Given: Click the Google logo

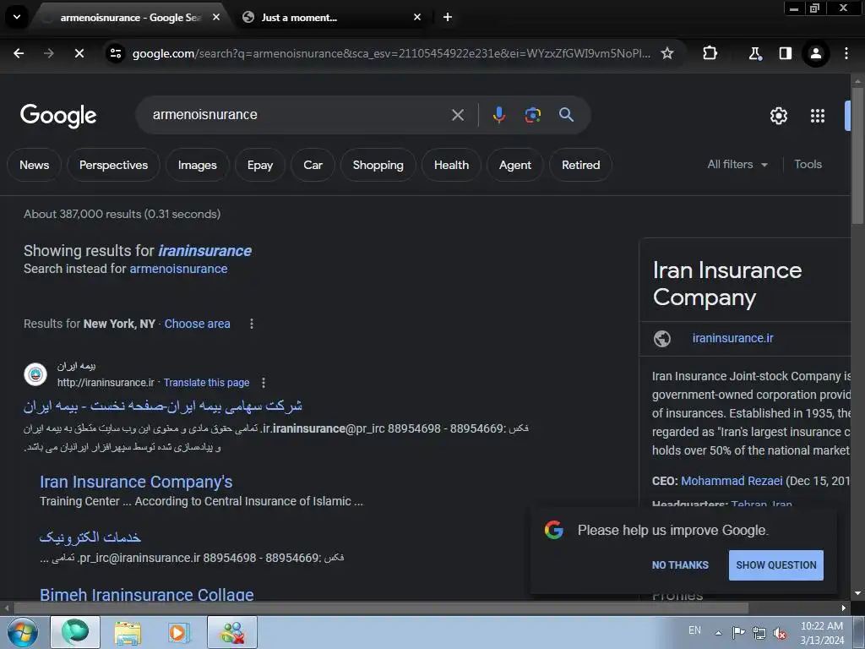Looking at the screenshot, I should click(58, 115).
